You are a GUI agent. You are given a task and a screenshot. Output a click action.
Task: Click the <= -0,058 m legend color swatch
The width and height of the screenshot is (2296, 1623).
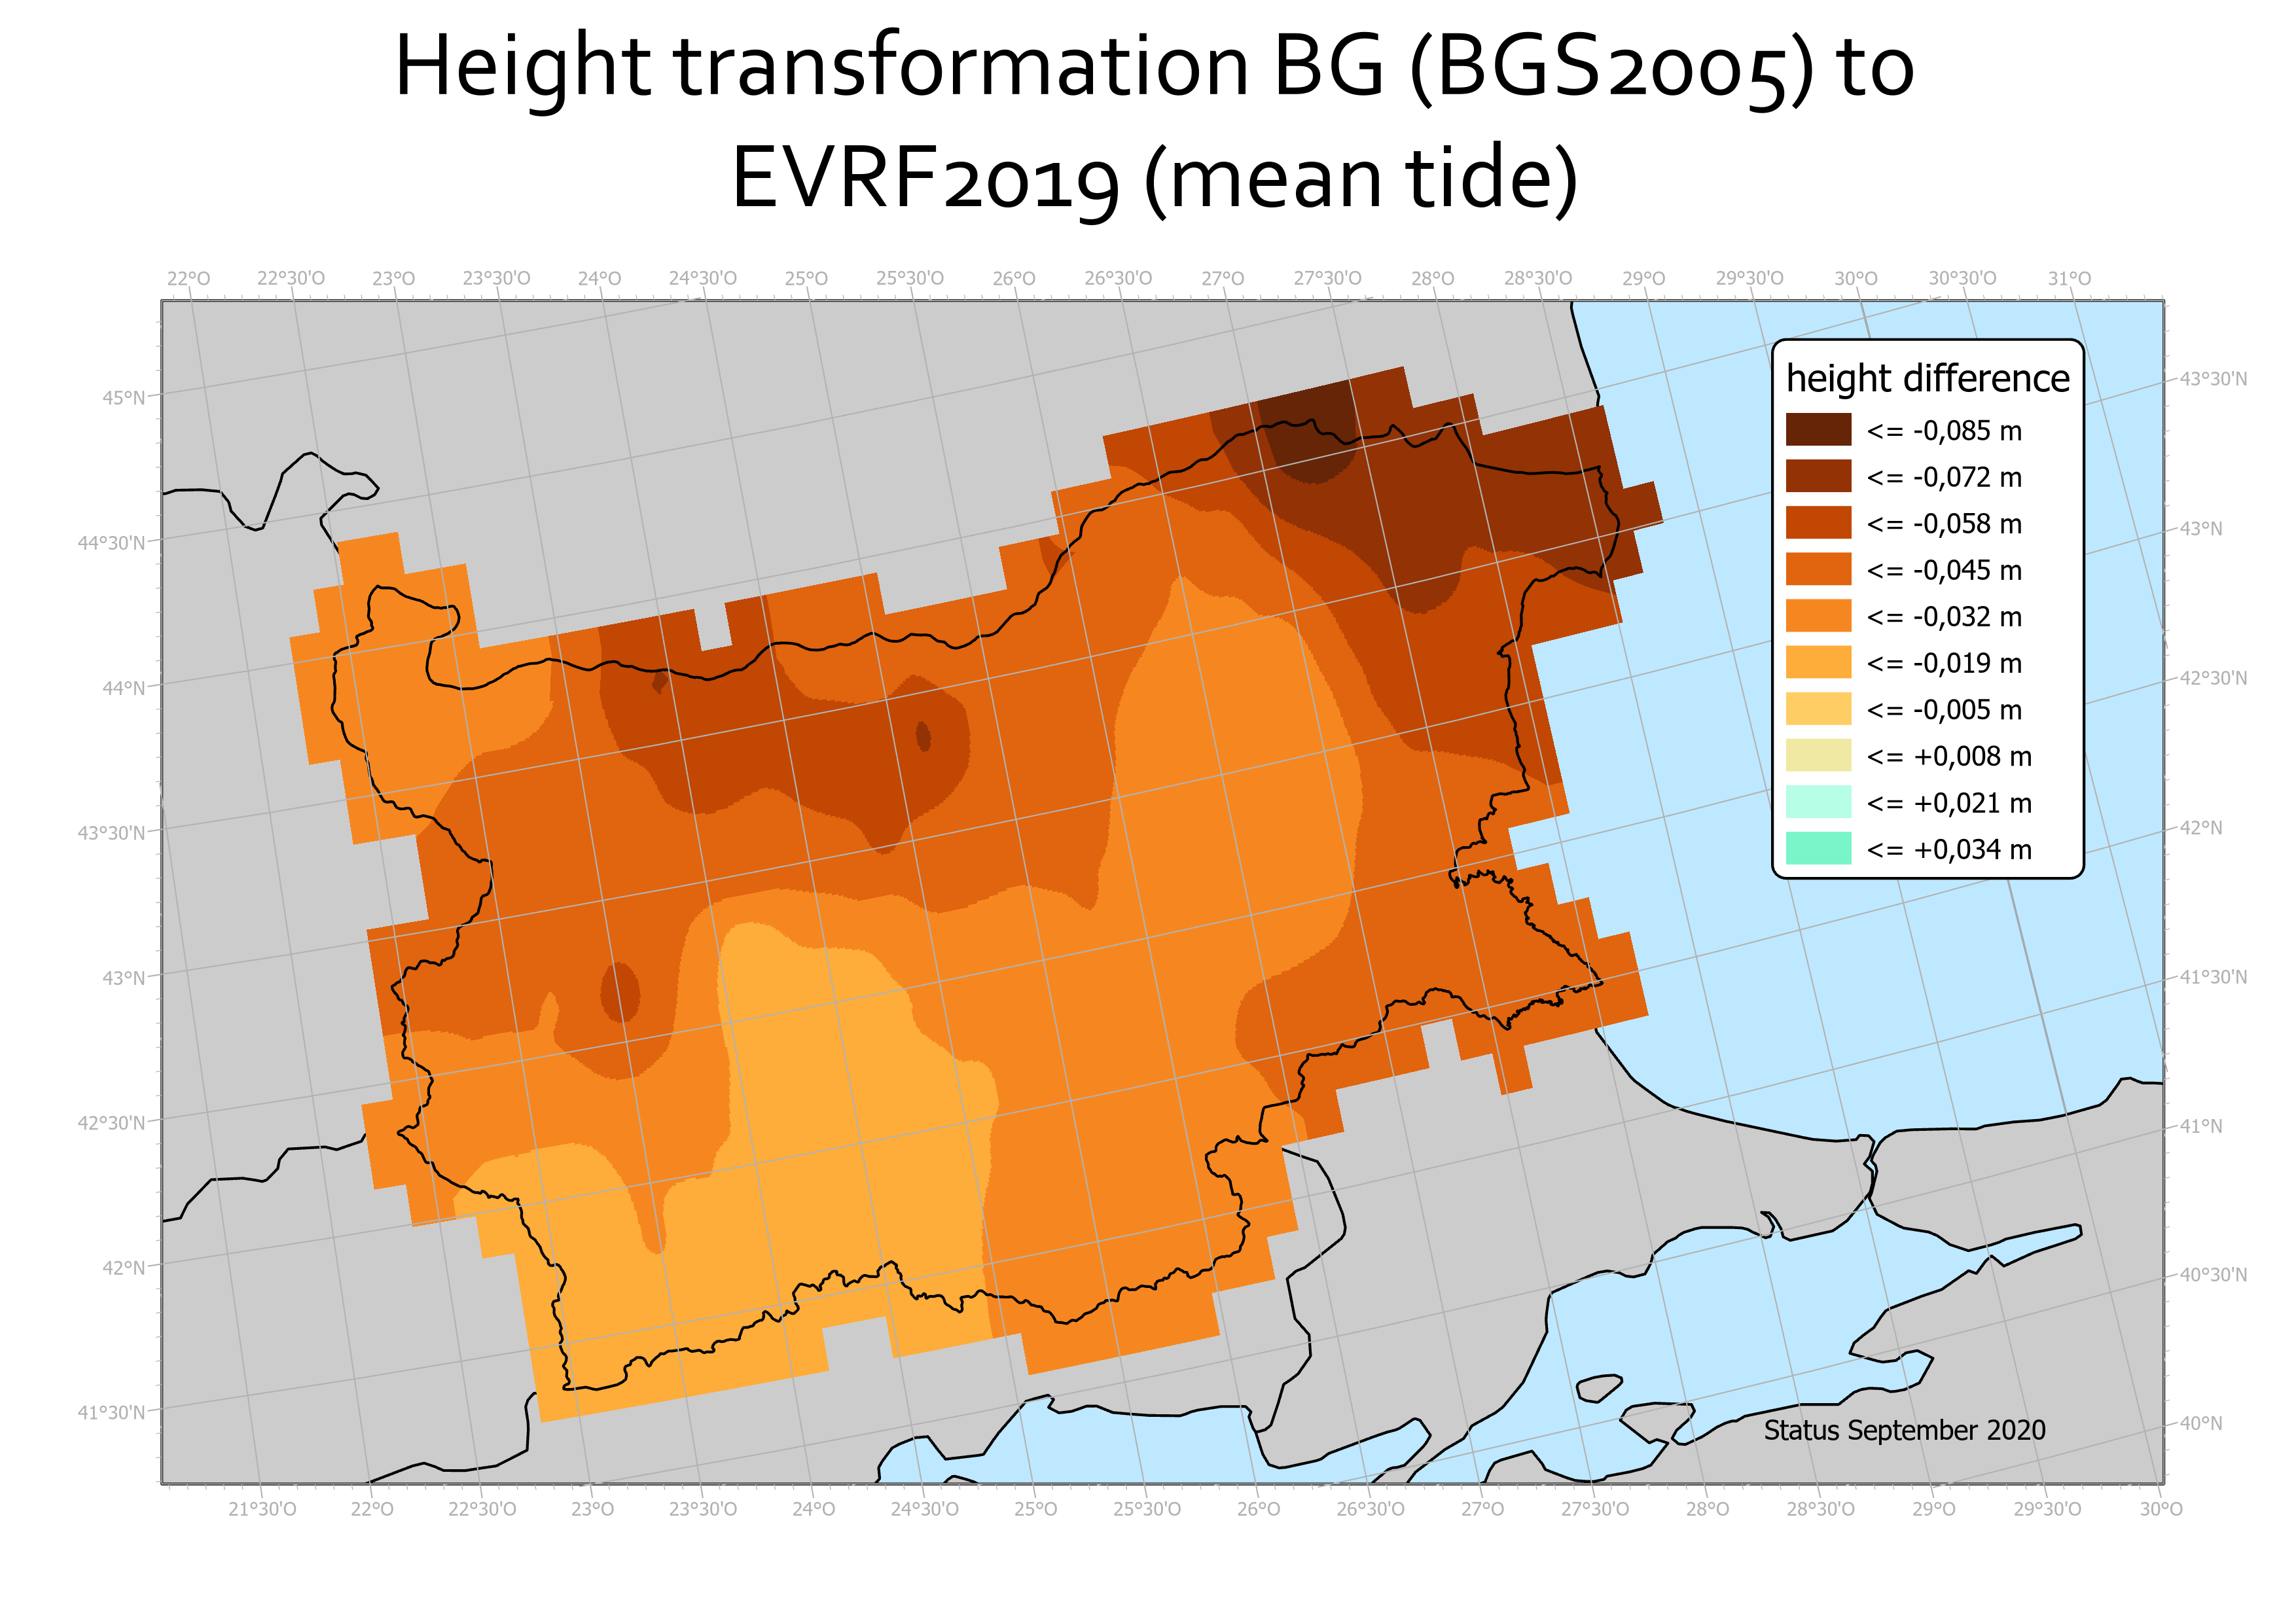pyautogui.click(x=1818, y=523)
